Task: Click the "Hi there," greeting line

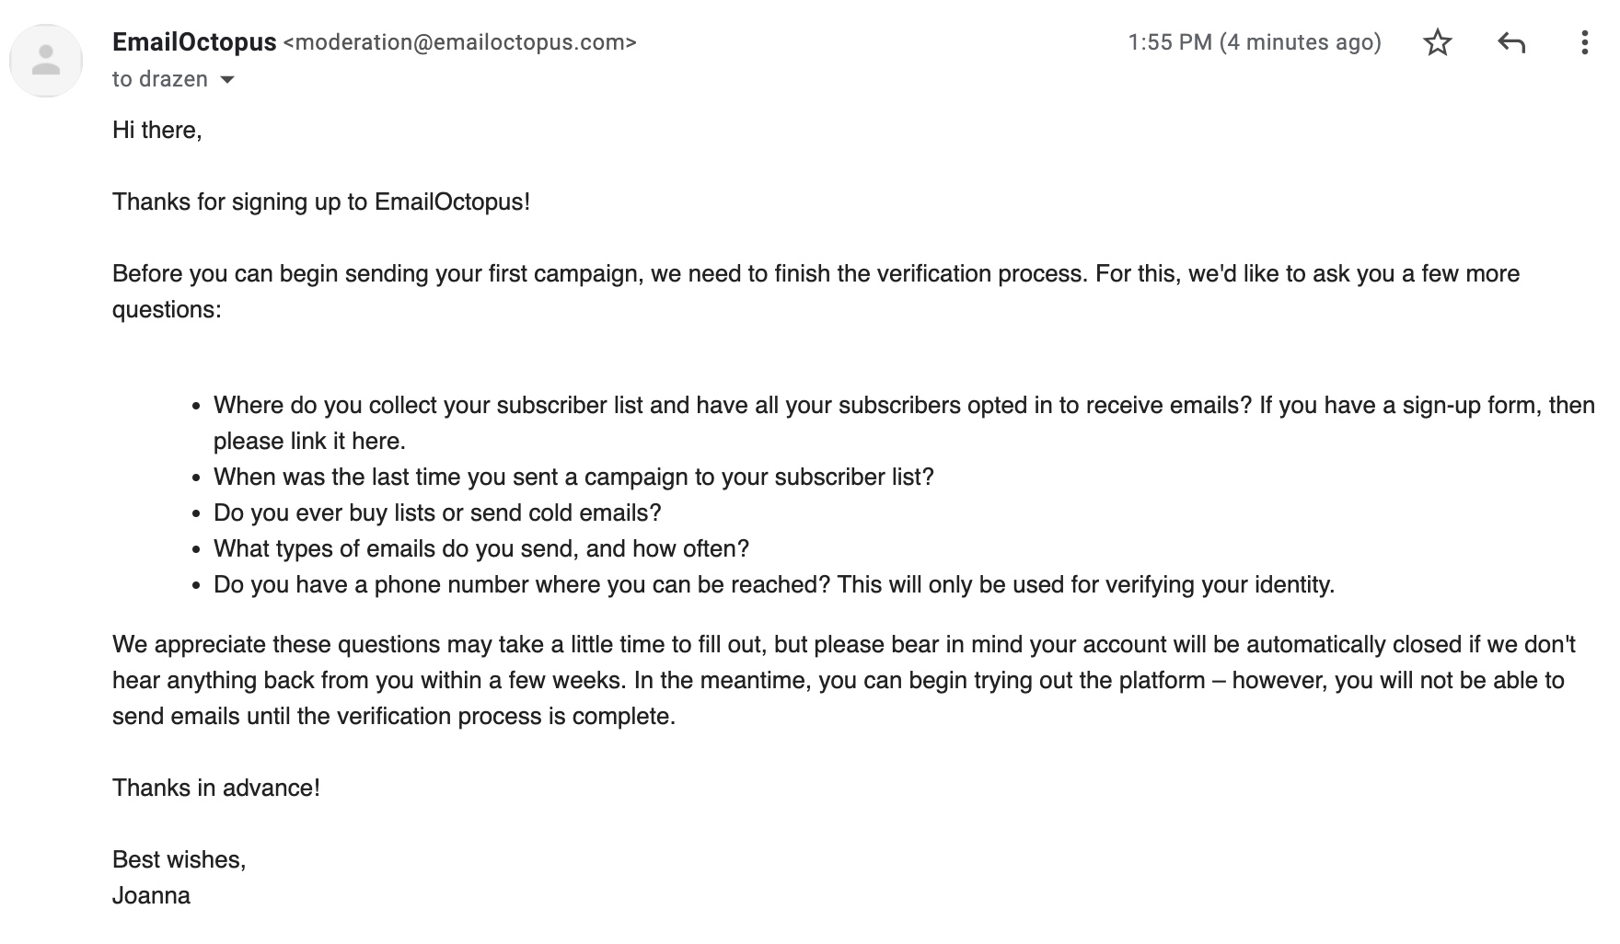Action: (156, 130)
